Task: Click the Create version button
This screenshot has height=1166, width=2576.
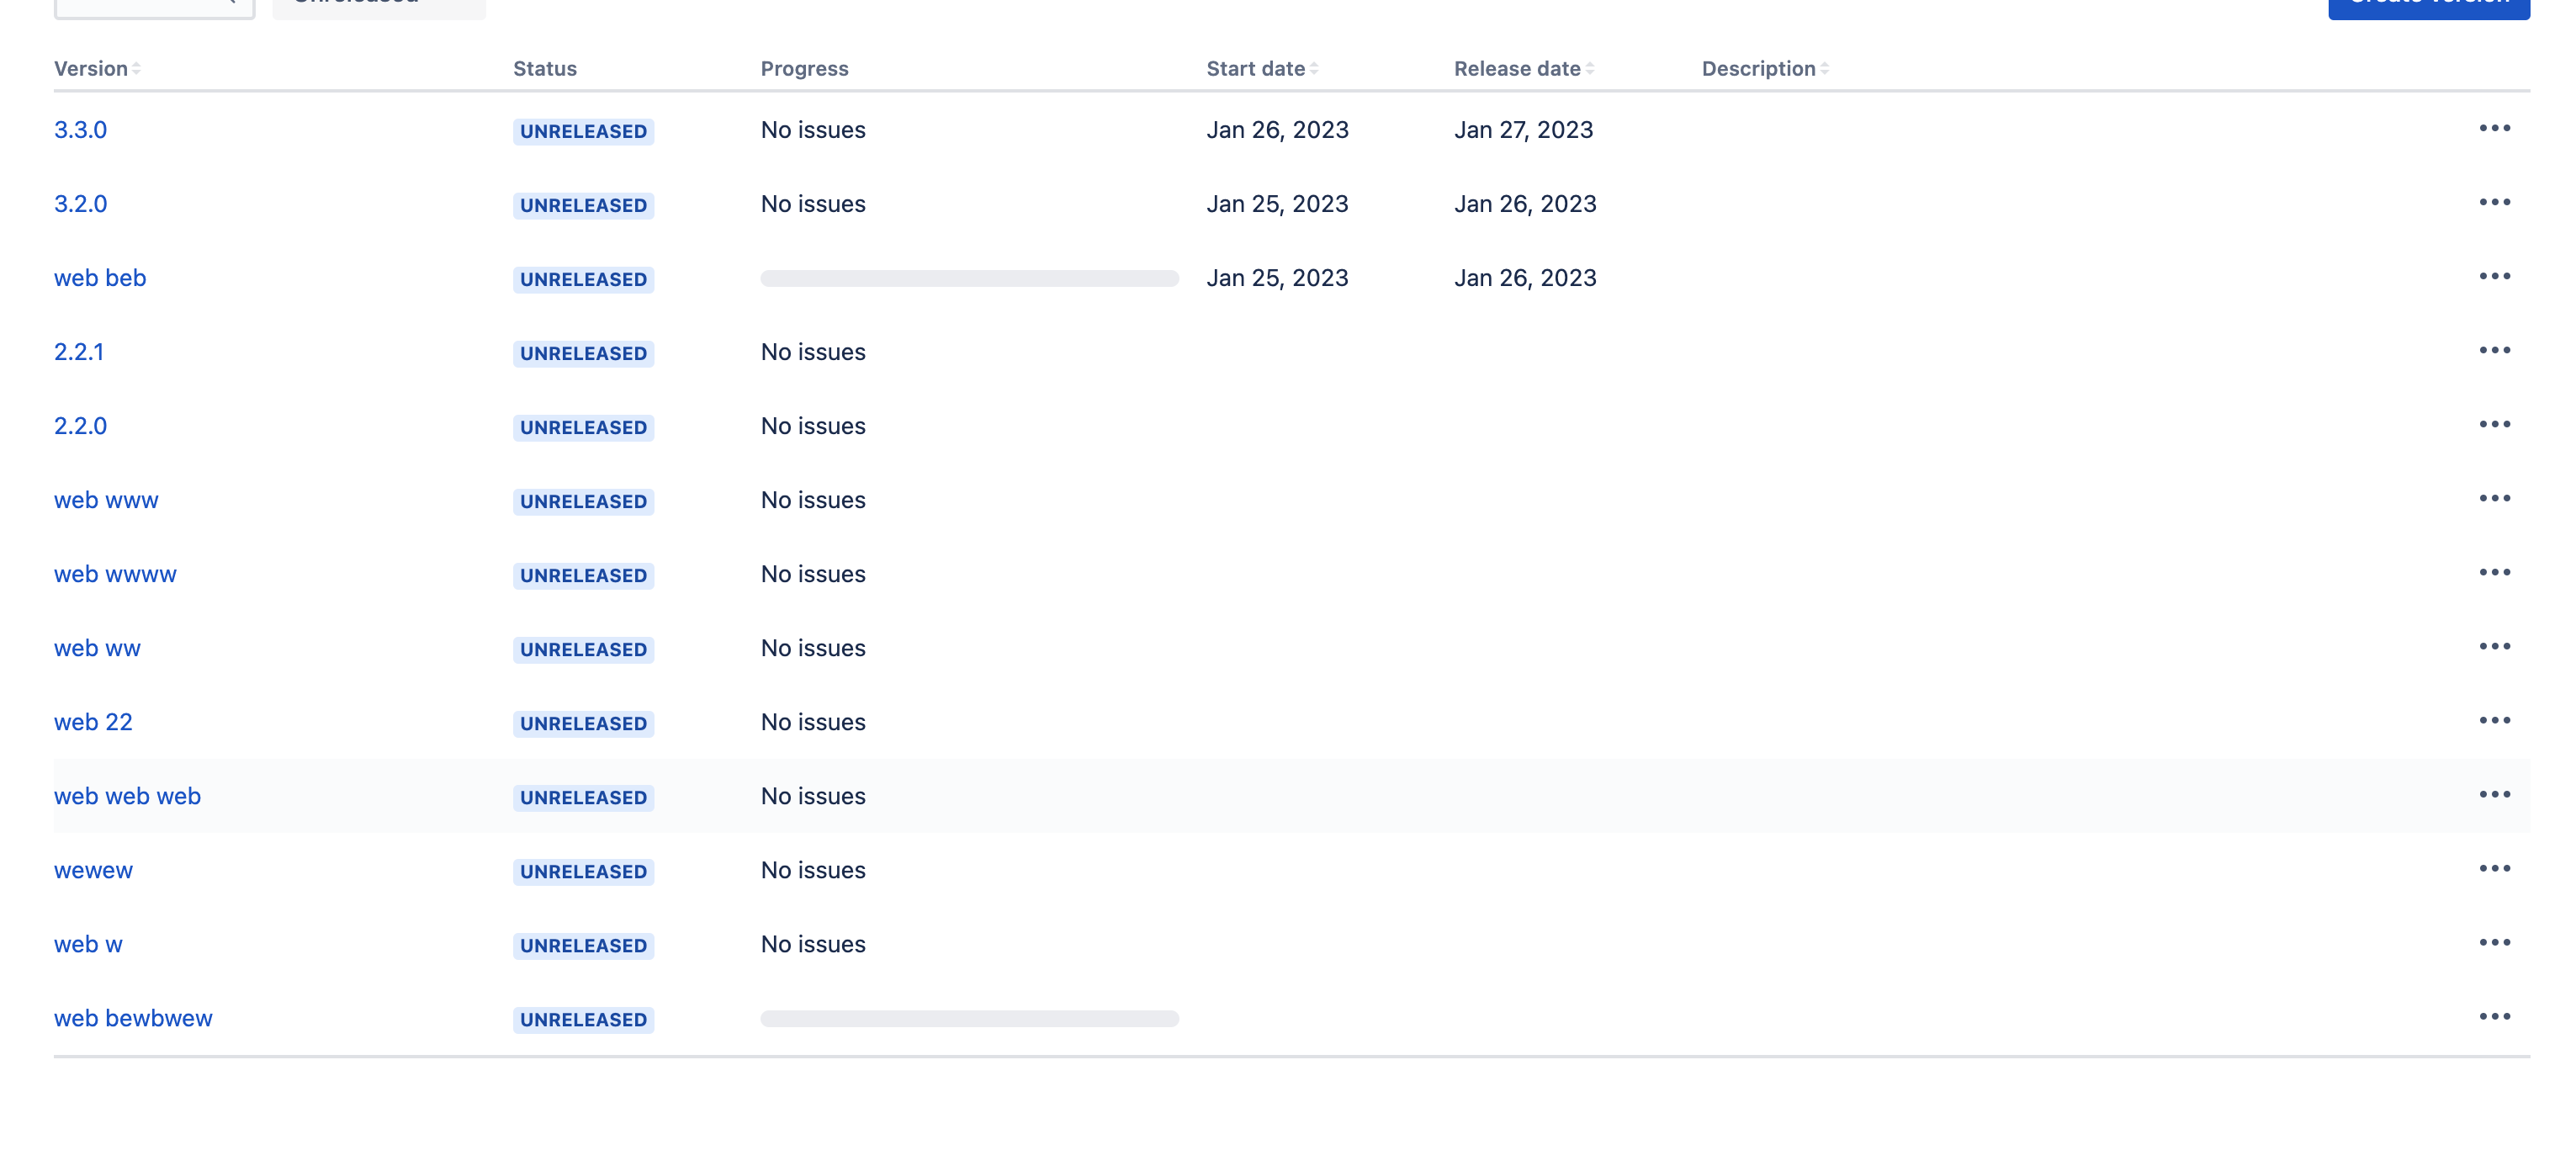Action: [x=2428, y=5]
